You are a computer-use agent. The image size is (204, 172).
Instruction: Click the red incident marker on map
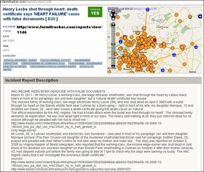(154, 40)
